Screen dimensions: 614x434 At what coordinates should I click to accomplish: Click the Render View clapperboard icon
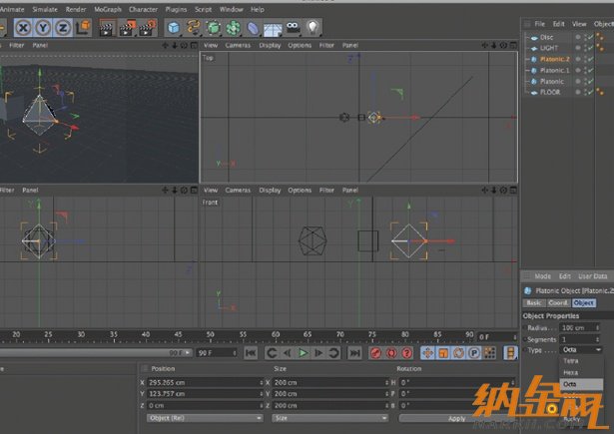coord(107,28)
